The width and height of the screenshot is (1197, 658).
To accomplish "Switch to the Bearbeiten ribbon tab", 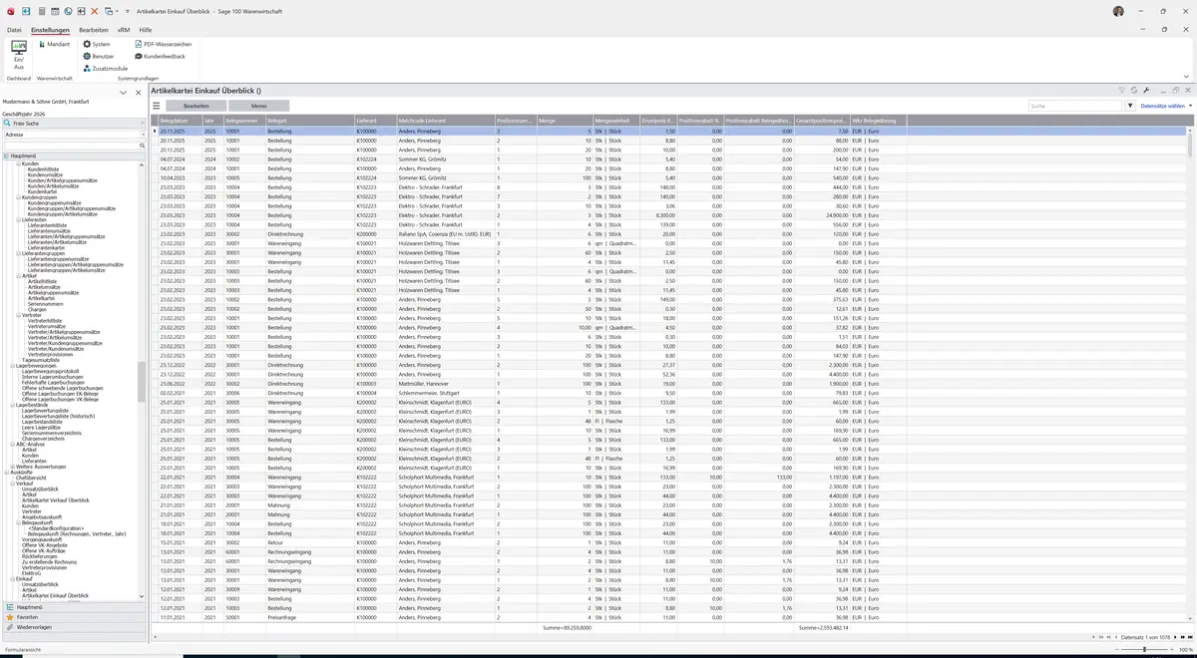I will (94, 30).
